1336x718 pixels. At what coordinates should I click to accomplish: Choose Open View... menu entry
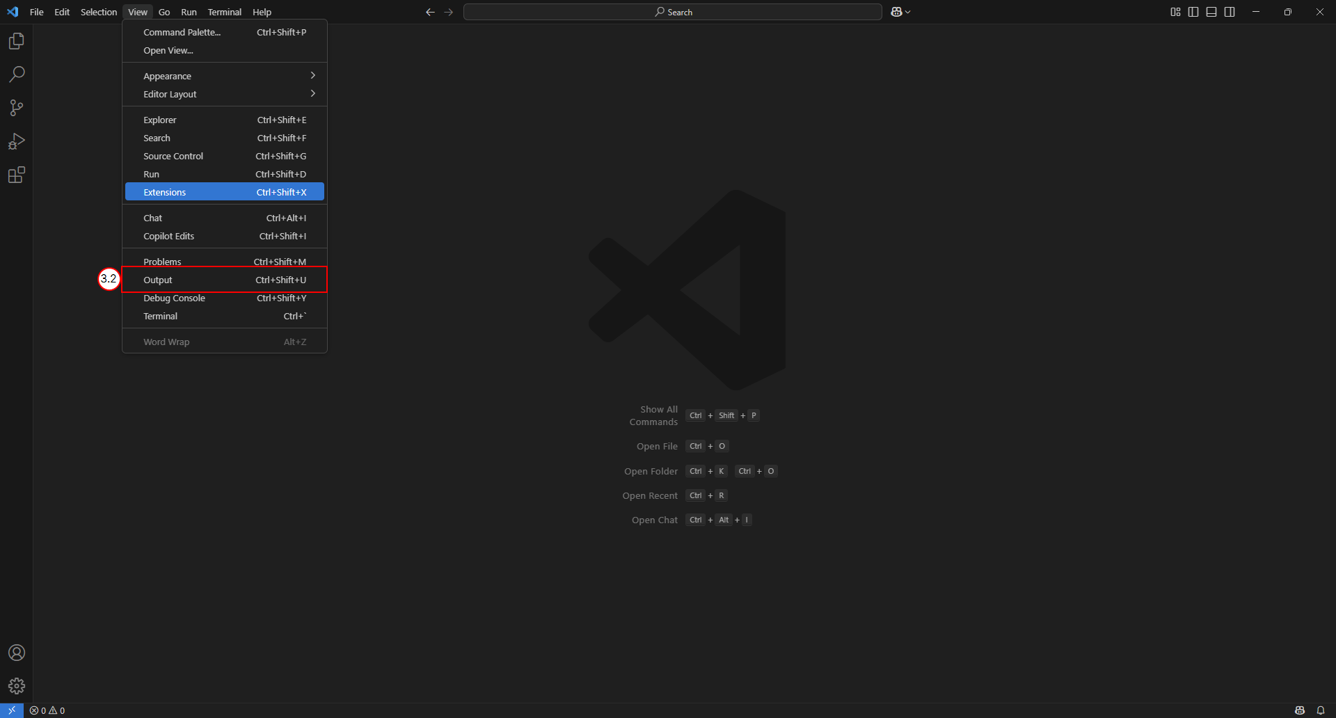pyautogui.click(x=225, y=50)
